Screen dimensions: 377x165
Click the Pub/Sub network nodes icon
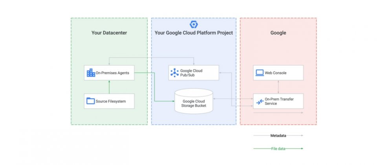click(174, 73)
